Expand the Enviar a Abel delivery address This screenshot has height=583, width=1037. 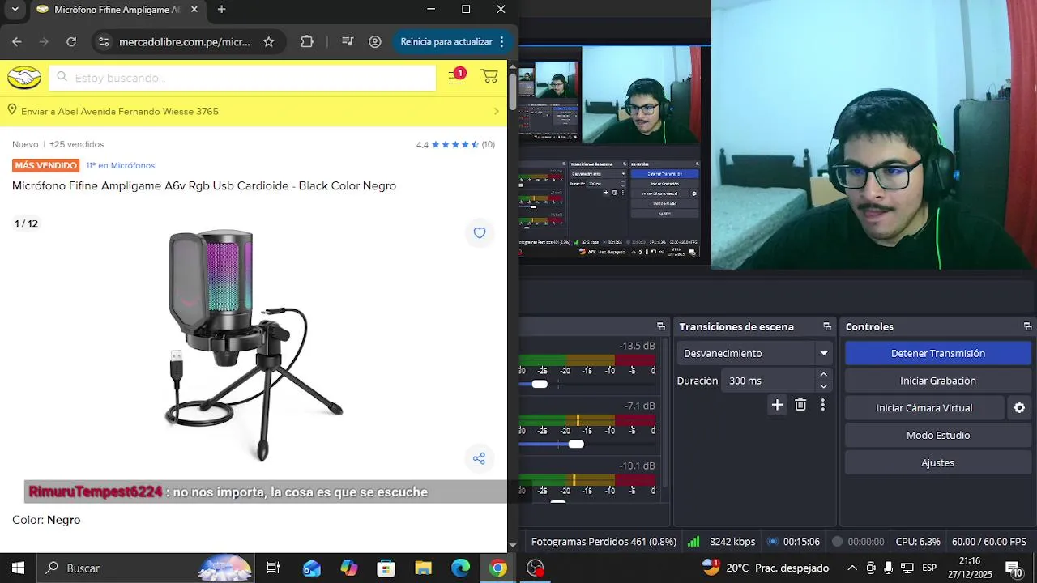pyautogui.click(x=254, y=111)
